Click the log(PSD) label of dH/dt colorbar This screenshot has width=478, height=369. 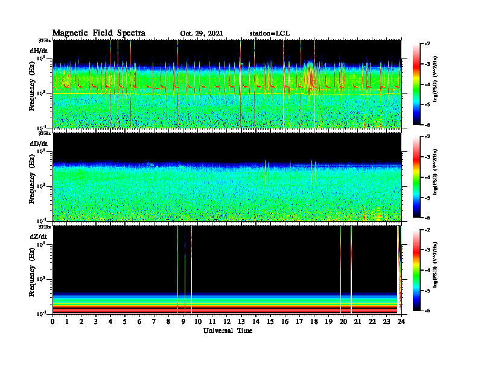click(x=435, y=79)
